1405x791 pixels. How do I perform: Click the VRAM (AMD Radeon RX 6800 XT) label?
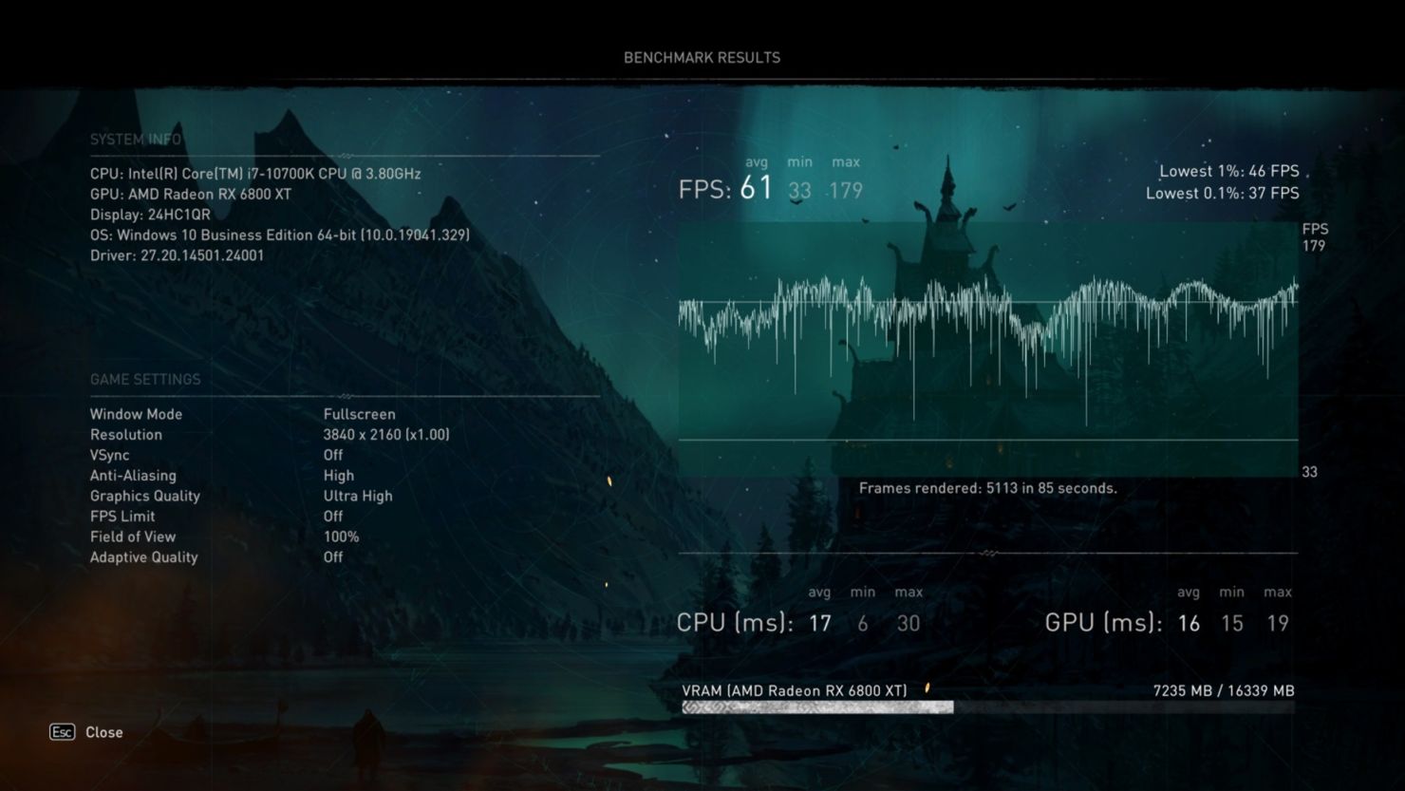[795, 690]
